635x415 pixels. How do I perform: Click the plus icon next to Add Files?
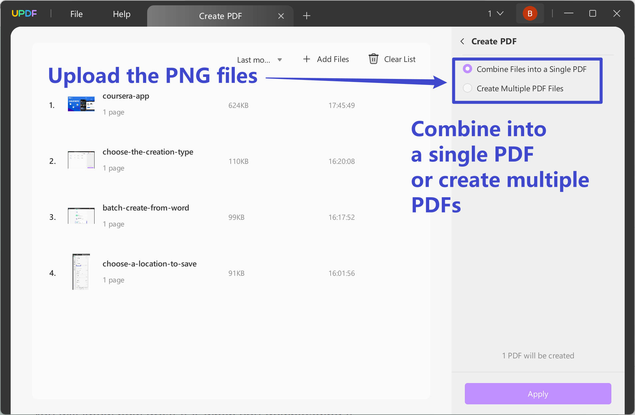pyautogui.click(x=306, y=59)
